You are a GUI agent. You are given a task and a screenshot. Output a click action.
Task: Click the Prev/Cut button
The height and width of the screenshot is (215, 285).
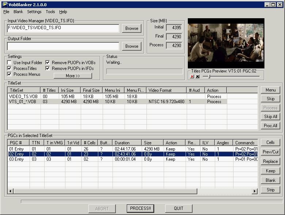[x=270, y=152]
